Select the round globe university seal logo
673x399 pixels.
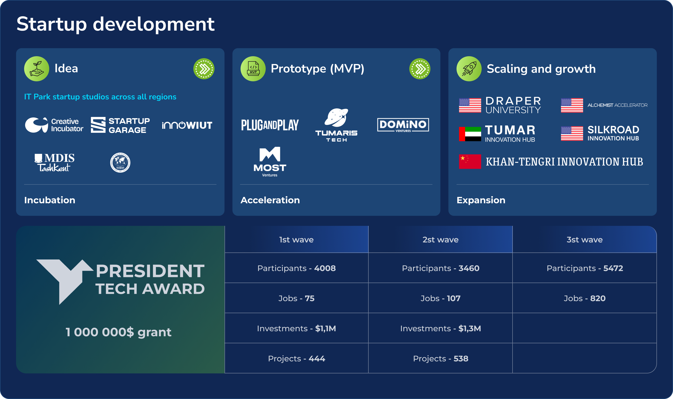(120, 162)
